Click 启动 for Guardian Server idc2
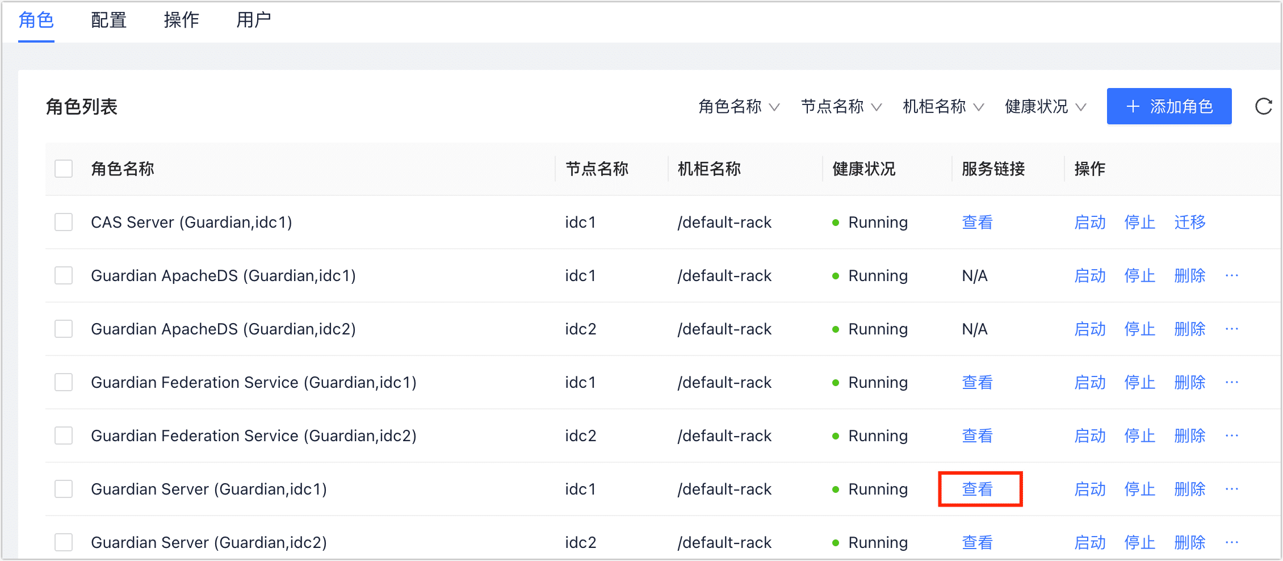 [x=1091, y=542]
